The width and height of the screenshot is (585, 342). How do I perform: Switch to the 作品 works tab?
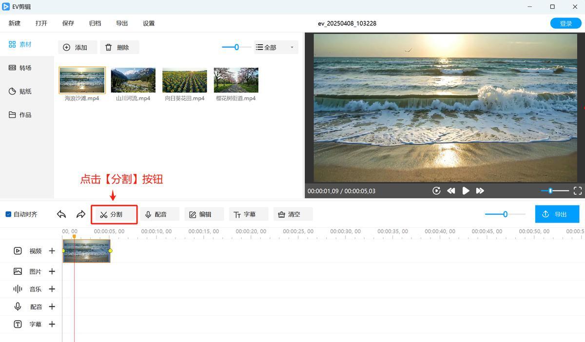20,115
